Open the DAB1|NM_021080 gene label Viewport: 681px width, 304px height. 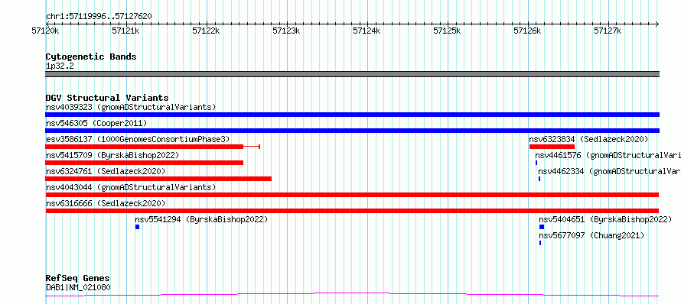pos(78,287)
